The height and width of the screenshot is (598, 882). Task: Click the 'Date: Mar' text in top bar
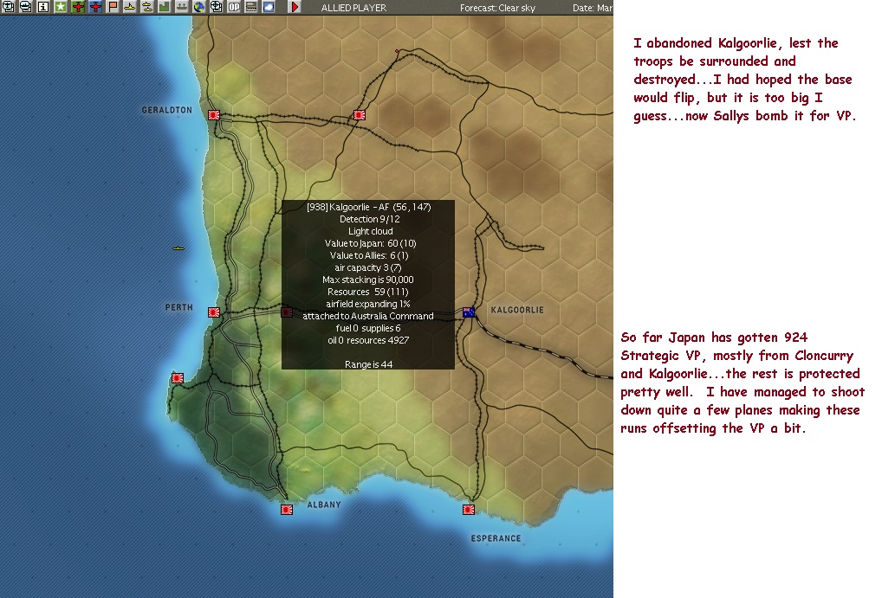593,8
